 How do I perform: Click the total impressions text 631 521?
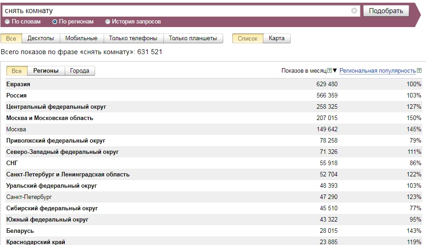pos(149,52)
